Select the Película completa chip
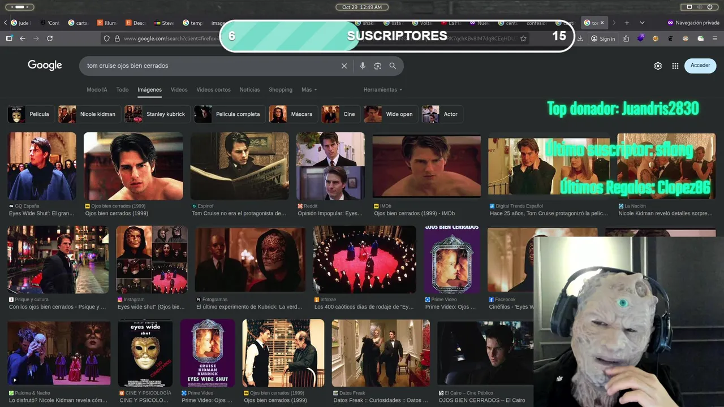The width and height of the screenshot is (724, 407). [230, 114]
